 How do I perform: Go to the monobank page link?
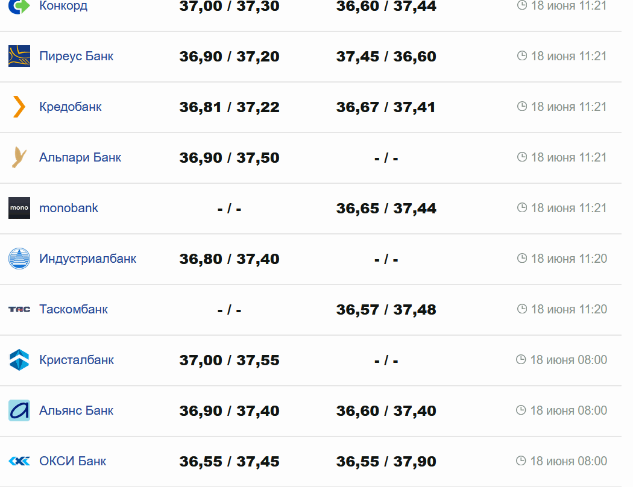point(68,208)
